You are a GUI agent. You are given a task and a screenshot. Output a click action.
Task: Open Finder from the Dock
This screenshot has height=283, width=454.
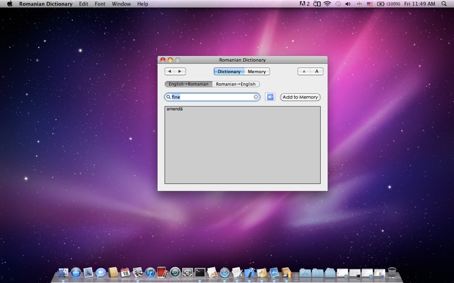point(63,272)
